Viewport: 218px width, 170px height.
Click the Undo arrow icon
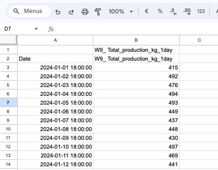58,12
